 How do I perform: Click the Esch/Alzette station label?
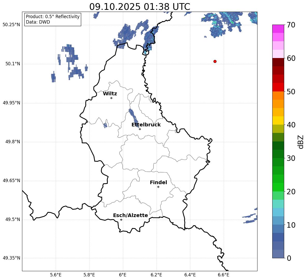[x=130, y=216]
